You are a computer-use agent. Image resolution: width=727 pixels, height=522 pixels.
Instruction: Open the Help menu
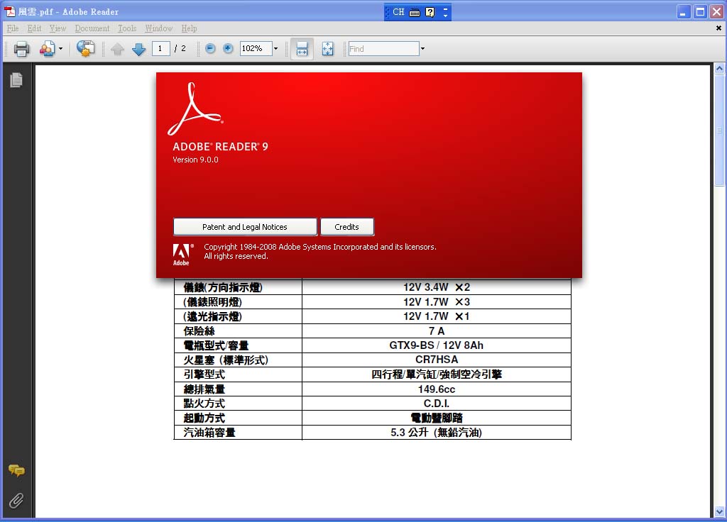pos(189,28)
